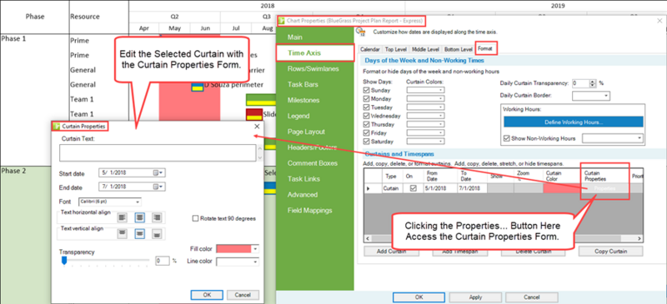Screen dimensions: 667x304
Task: Click the time axis calendar icon in Chart Properties
Action: coord(361,32)
